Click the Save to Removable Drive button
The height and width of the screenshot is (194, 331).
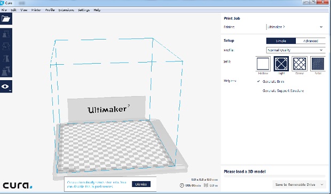[x=296, y=184]
